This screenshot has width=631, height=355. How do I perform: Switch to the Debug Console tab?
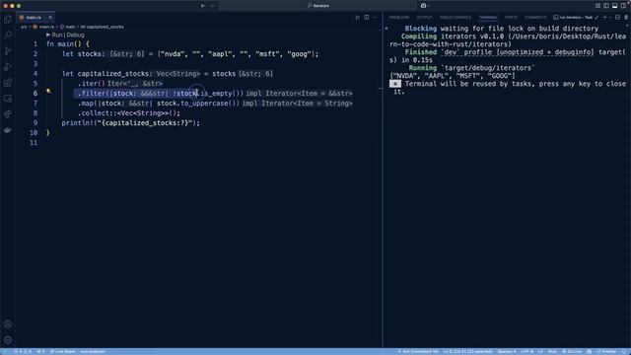click(x=456, y=18)
